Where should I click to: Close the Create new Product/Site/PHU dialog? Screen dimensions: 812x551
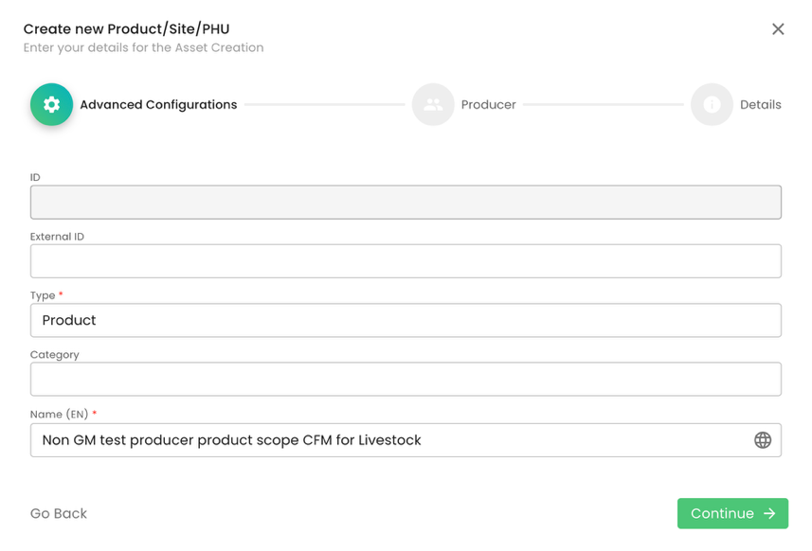778,29
